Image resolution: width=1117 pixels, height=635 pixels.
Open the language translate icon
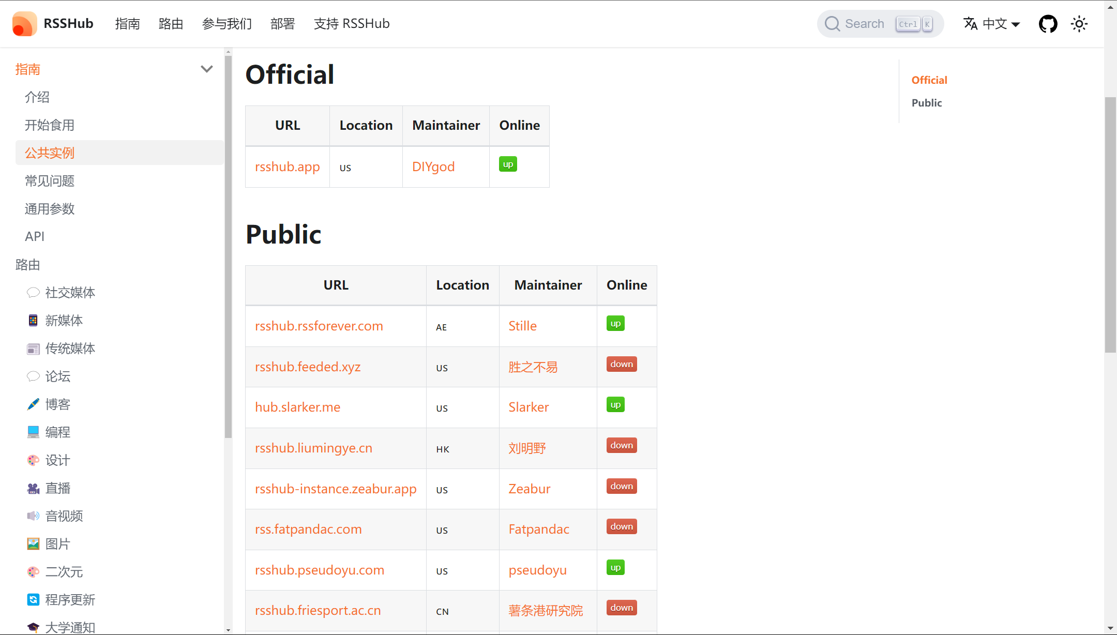point(971,24)
